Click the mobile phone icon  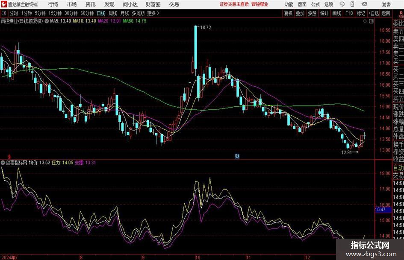(x=352, y=4)
